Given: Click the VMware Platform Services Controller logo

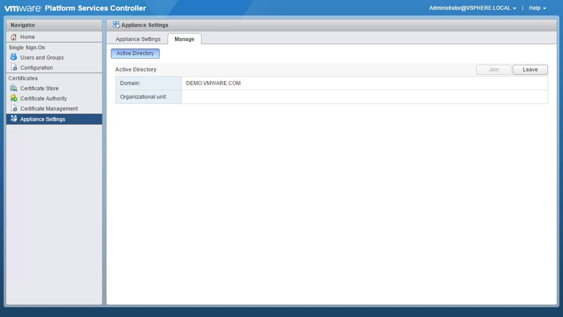Looking at the screenshot, I should tap(75, 8).
